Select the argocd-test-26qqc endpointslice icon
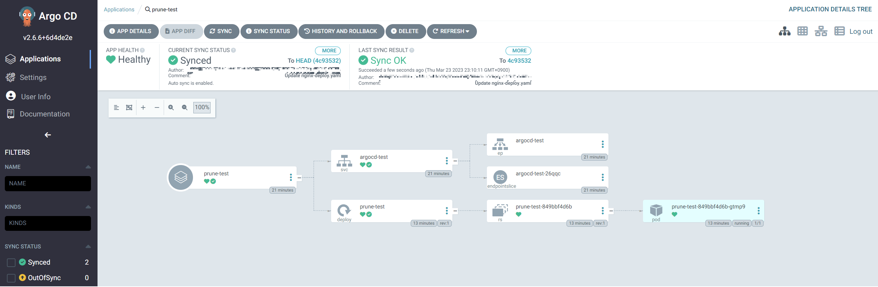 point(500,177)
